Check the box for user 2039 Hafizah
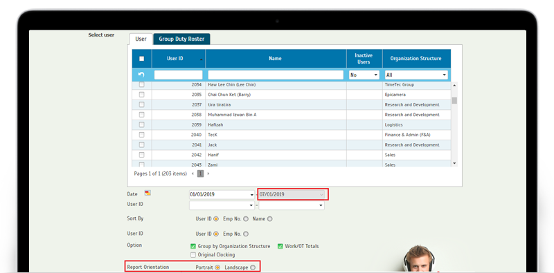The width and height of the screenshot is (554, 273). point(142,124)
